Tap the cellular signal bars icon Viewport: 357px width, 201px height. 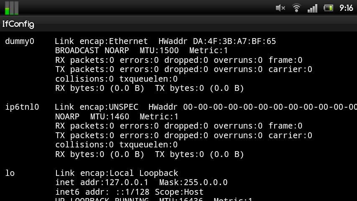312,8
